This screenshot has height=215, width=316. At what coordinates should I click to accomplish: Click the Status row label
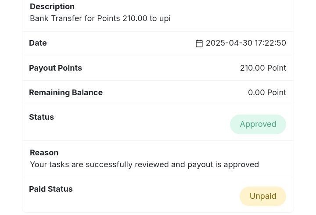[42, 117]
